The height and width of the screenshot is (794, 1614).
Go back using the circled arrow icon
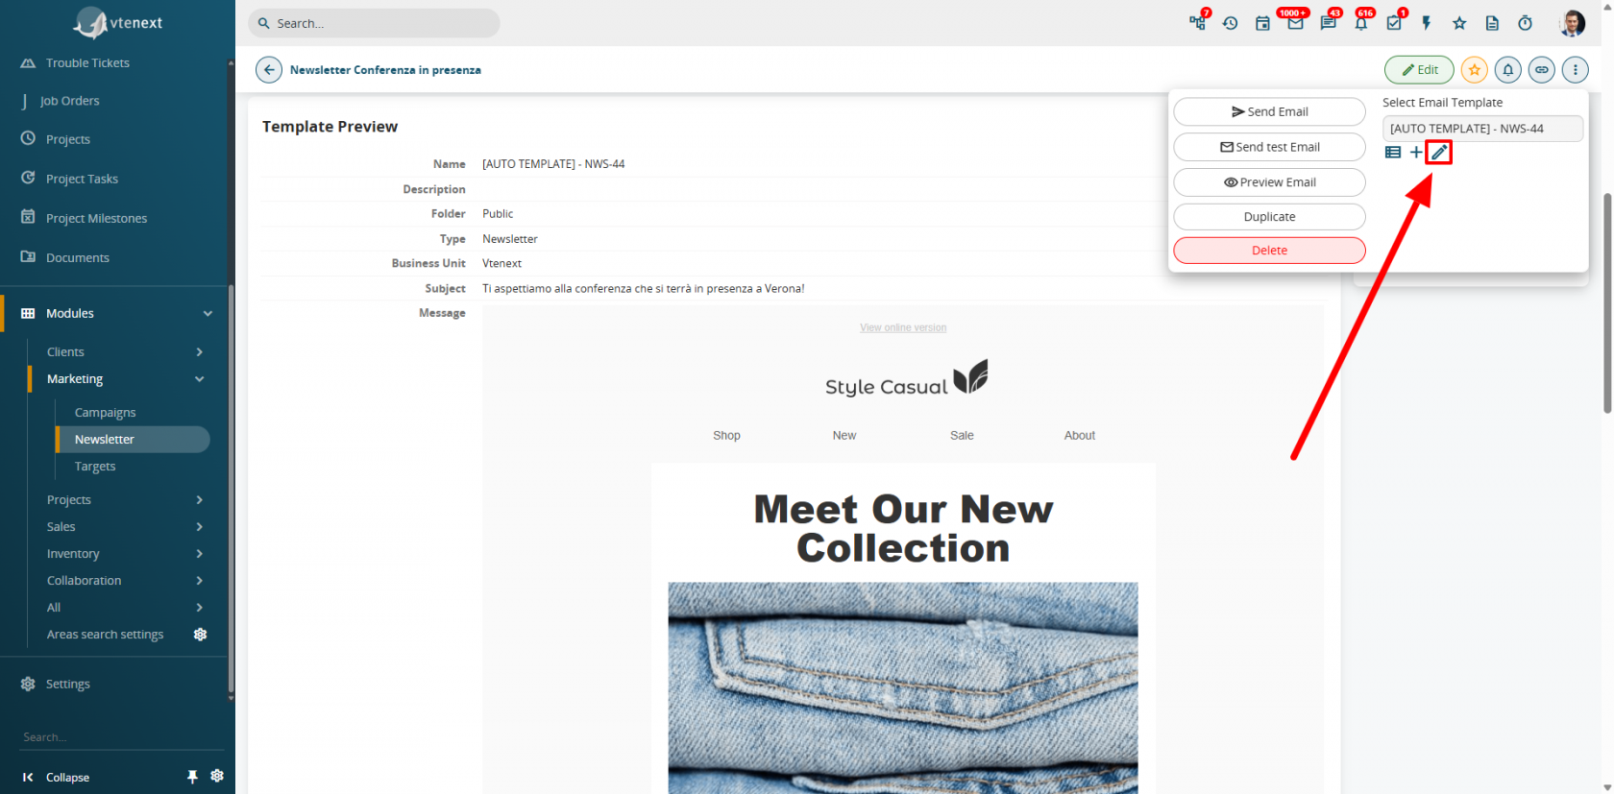[x=269, y=70]
